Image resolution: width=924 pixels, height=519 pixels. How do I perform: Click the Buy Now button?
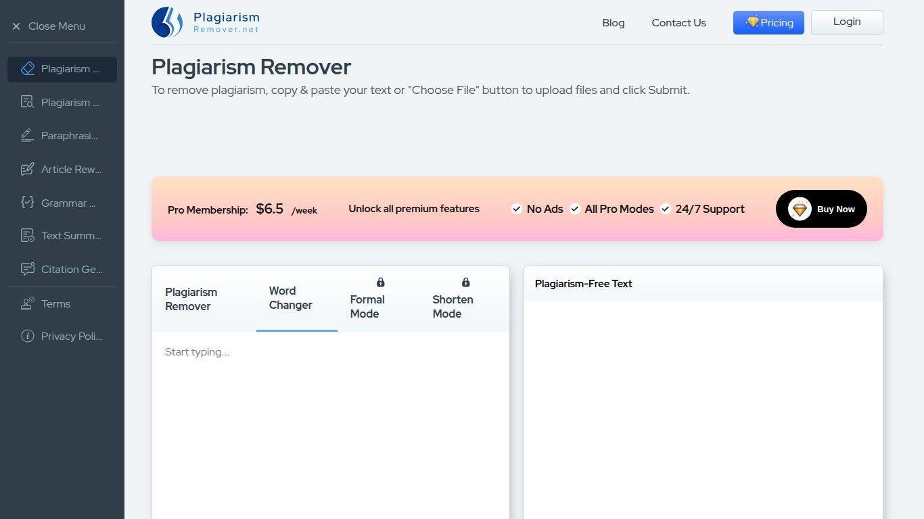821,209
